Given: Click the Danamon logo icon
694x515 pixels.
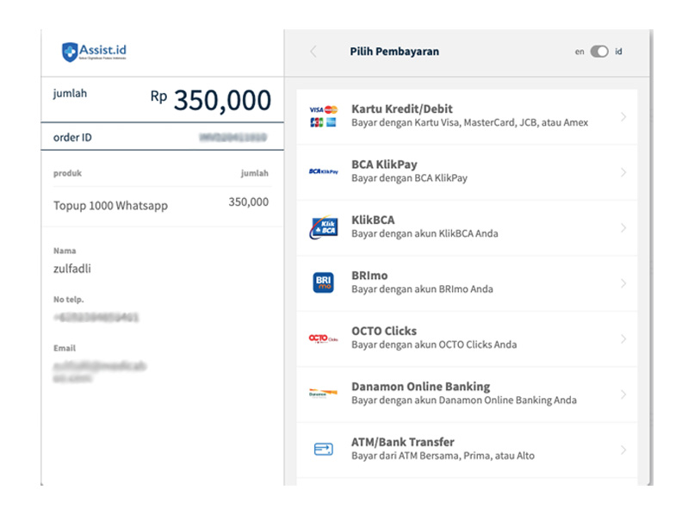Looking at the screenshot, I should pyautogui.click(x=324, y=394).
